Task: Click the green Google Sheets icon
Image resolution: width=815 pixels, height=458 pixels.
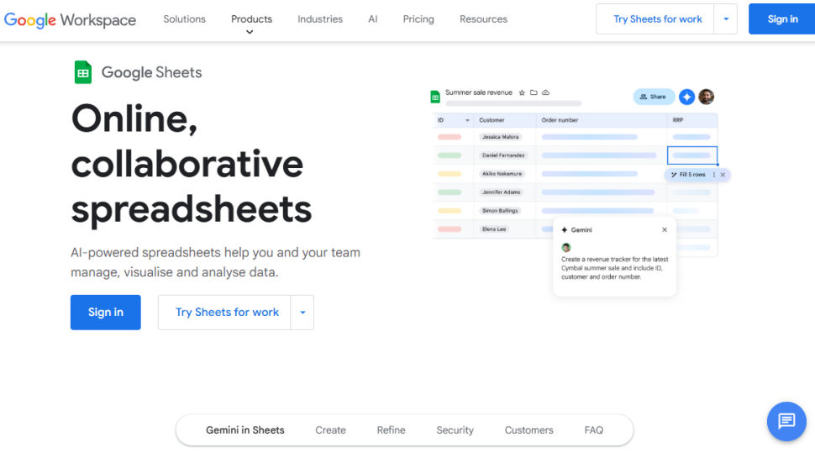Action: click(82, 72)
